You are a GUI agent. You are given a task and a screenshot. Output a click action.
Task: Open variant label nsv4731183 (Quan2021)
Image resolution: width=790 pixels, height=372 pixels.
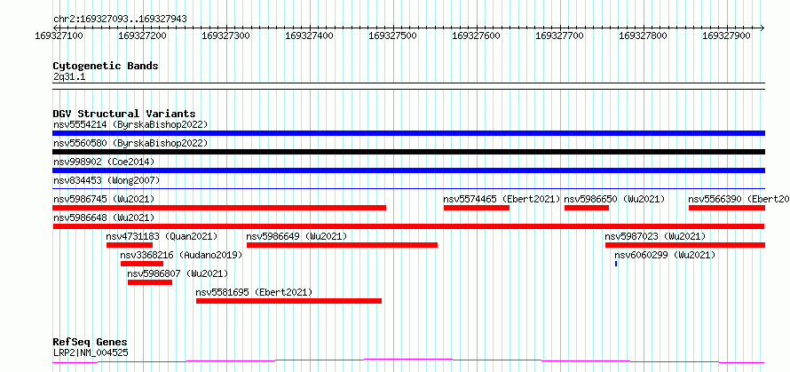[x=162, y=236]
